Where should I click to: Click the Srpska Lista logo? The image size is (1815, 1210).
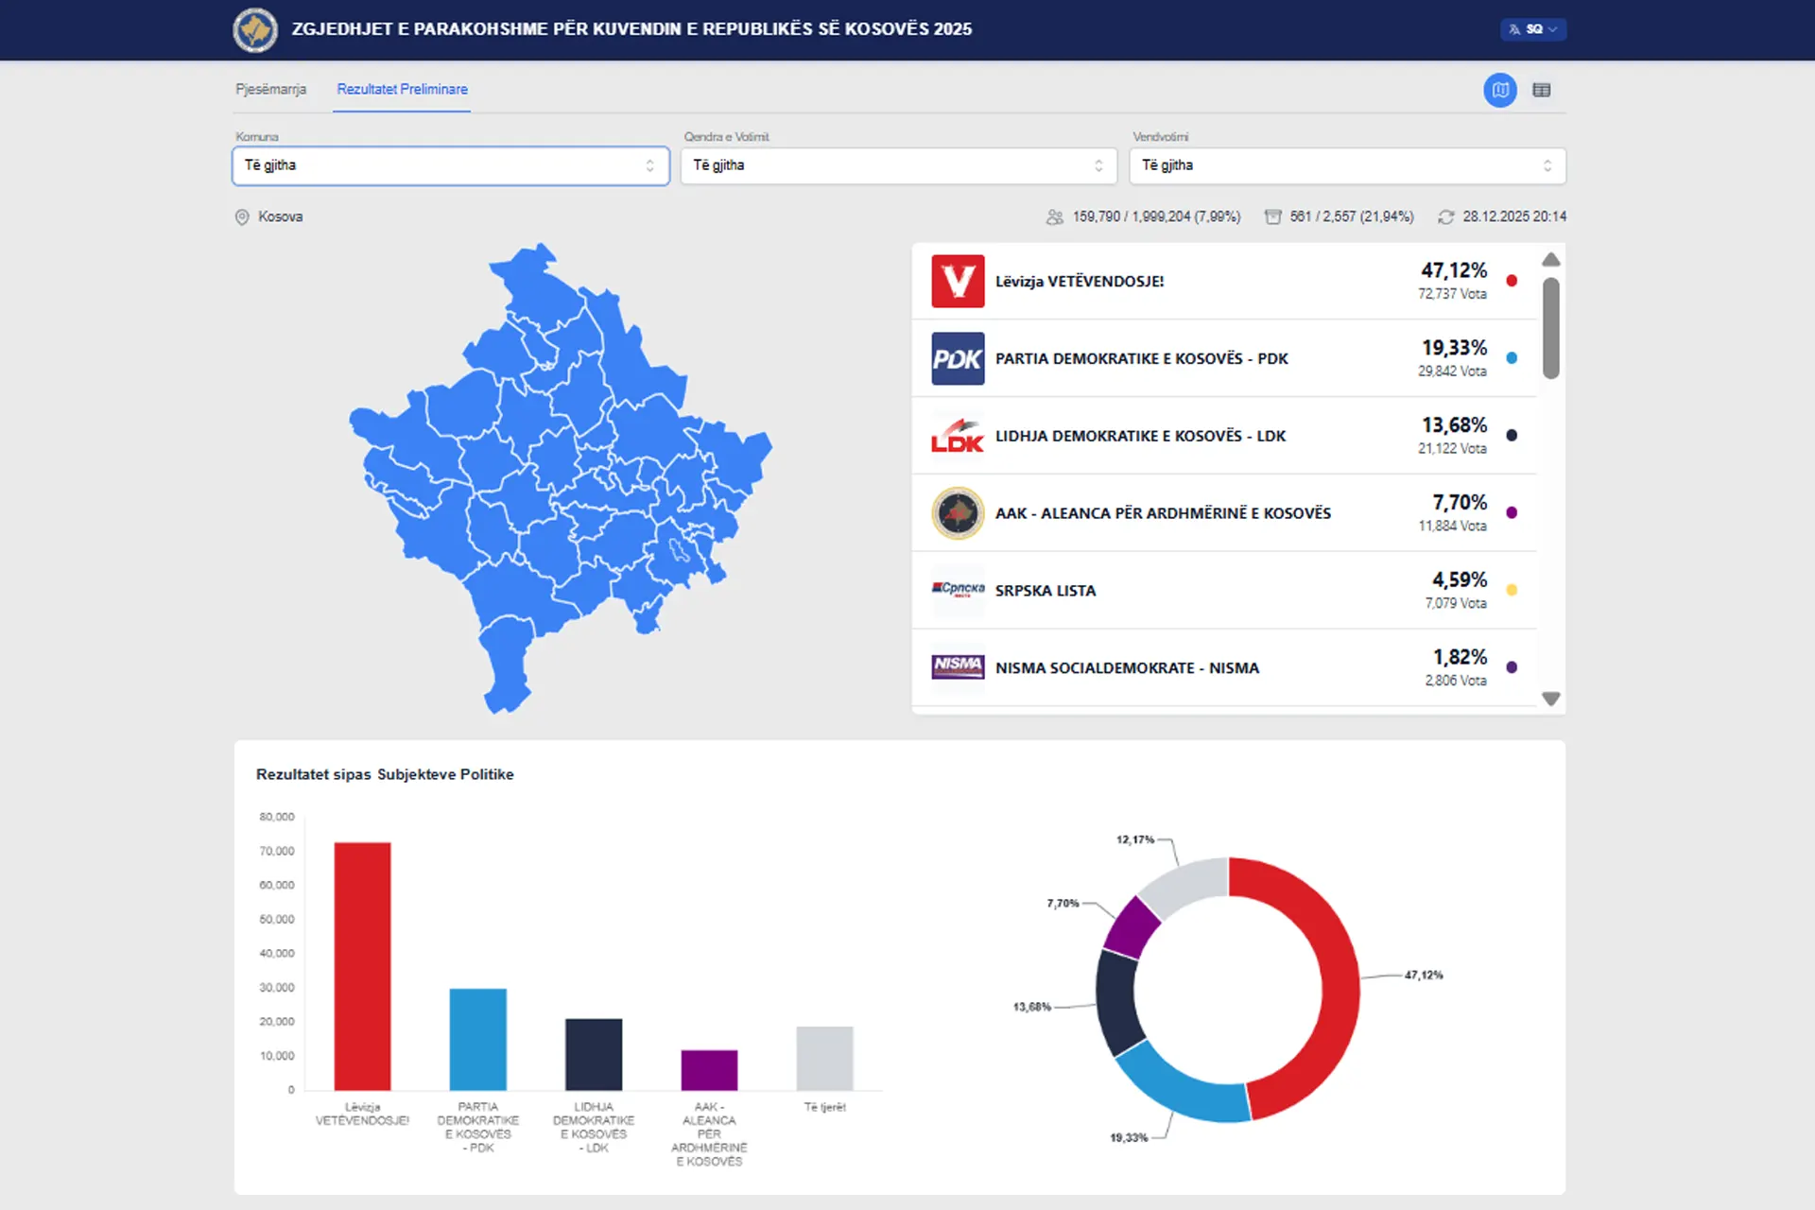point(958,590)
